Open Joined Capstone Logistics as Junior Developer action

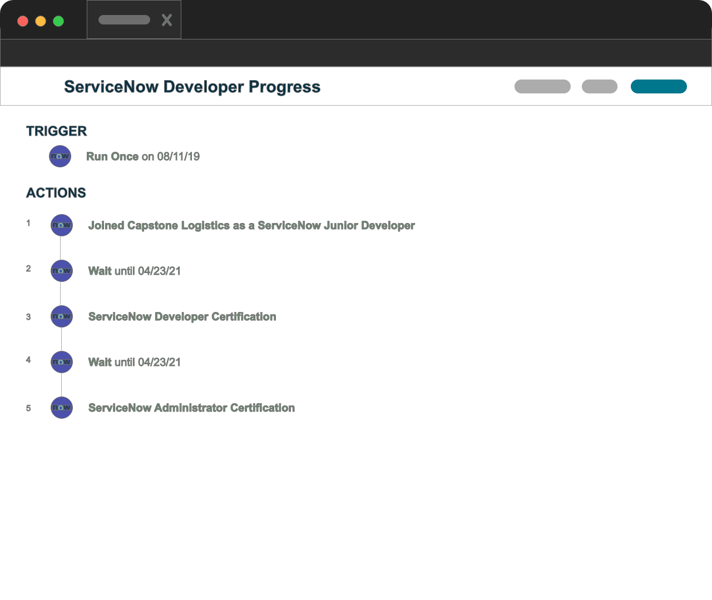coord(251,226)
